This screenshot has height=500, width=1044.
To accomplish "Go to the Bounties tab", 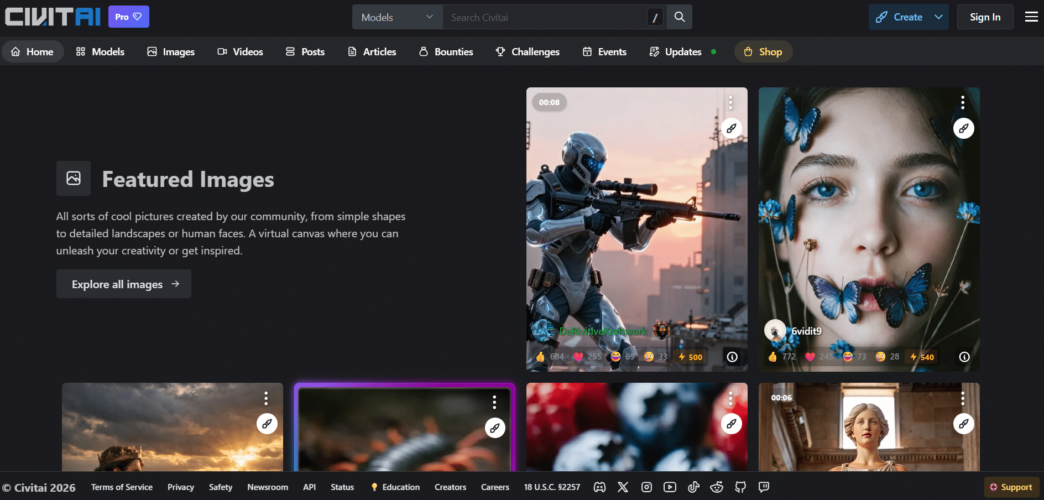I will (x=446, y=51).
